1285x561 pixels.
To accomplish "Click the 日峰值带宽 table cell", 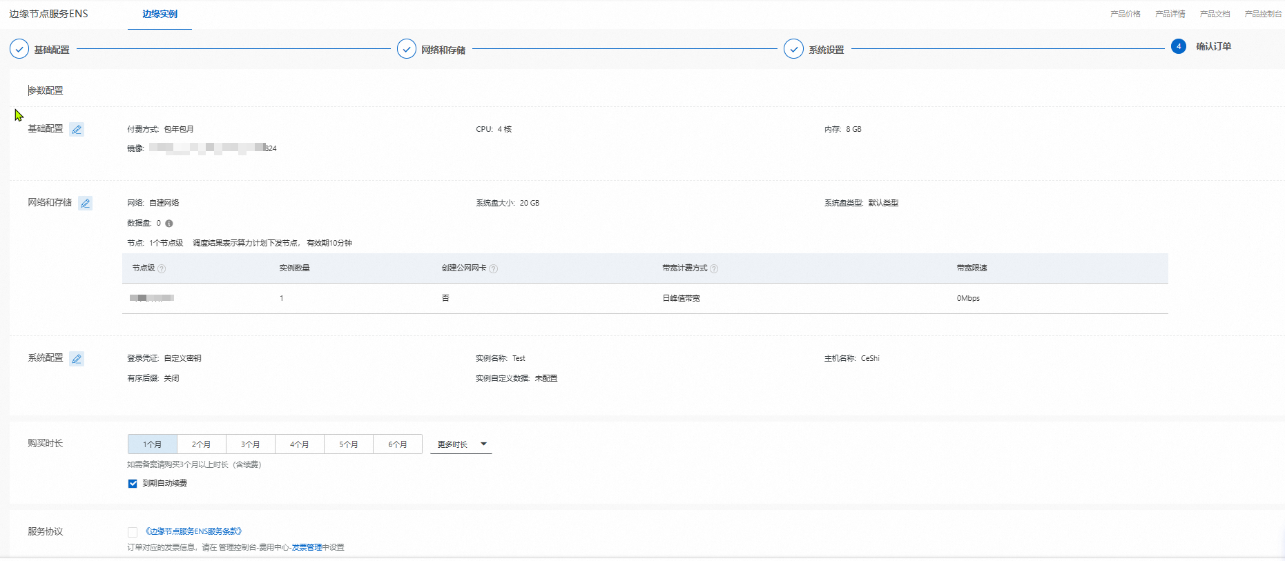I will (682, 298).
